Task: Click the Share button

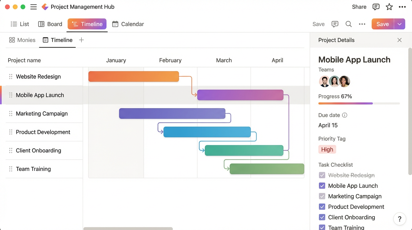Action: (359, 7)
